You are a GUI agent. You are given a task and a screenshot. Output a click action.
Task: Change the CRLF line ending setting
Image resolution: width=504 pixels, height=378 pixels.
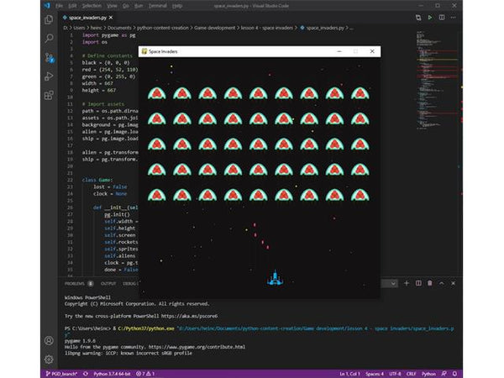(412, 372)
